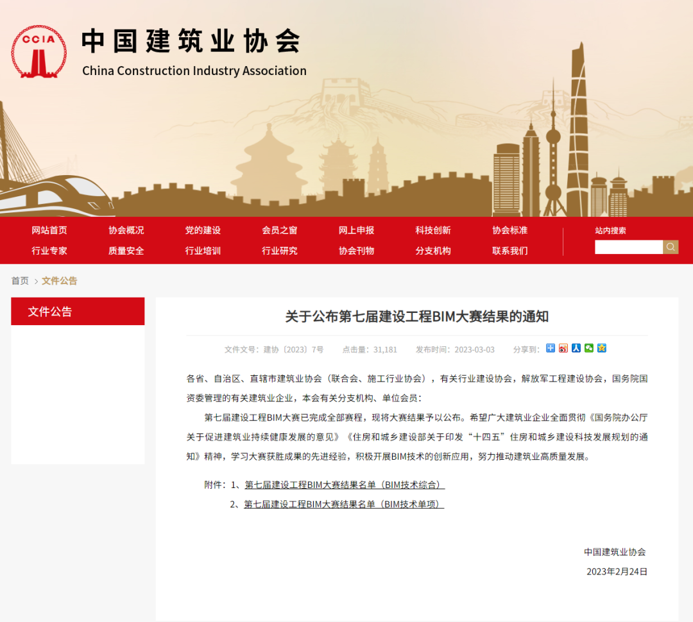Click the 中国建筑业协会 header title
Image resolution: width=693 pixels, height=622 pixels.
(x=191, y=41)
